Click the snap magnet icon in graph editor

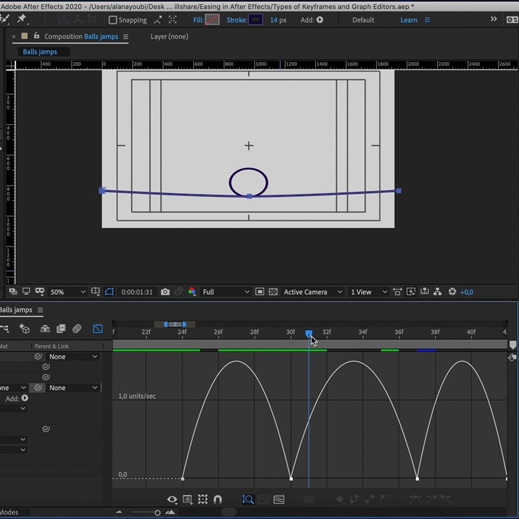(x=217, y=499)
